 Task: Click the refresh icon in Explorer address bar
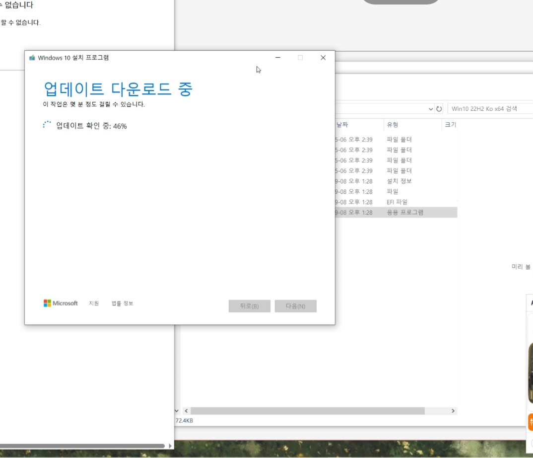[x=439, y=109]
